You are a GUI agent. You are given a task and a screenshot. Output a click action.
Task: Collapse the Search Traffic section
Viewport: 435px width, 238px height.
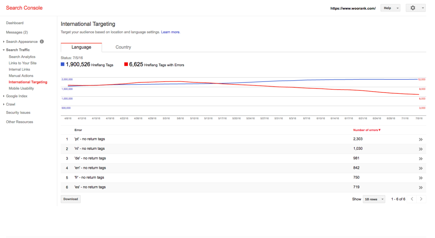[3, 50]
